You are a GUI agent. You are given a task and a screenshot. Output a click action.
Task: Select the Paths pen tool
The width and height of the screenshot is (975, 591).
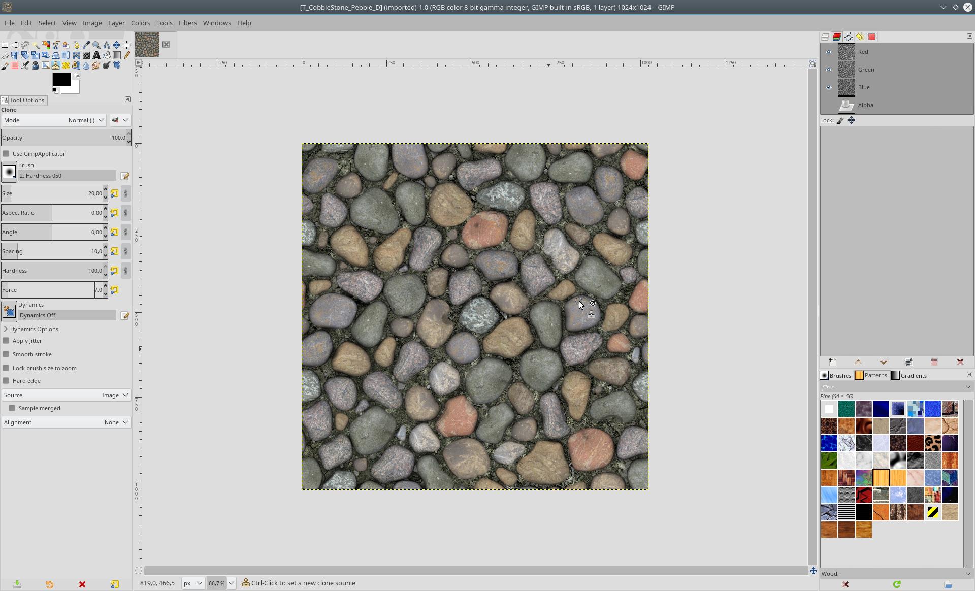coord(76,45)
